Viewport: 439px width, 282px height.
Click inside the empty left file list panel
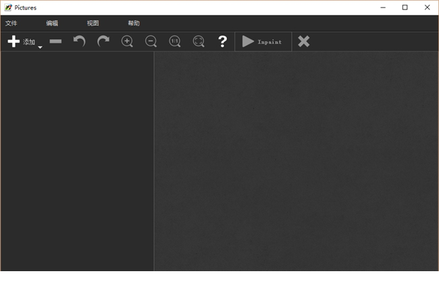(x=76, y=162)
